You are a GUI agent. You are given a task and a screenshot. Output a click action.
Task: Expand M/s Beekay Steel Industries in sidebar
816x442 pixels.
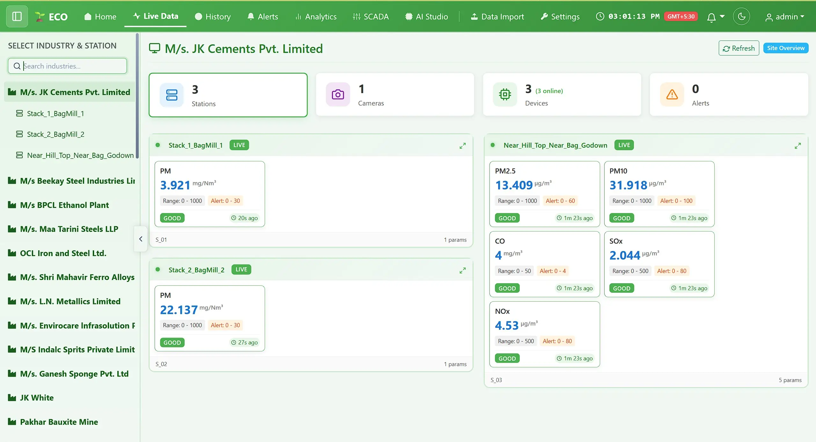pos(71,181)
